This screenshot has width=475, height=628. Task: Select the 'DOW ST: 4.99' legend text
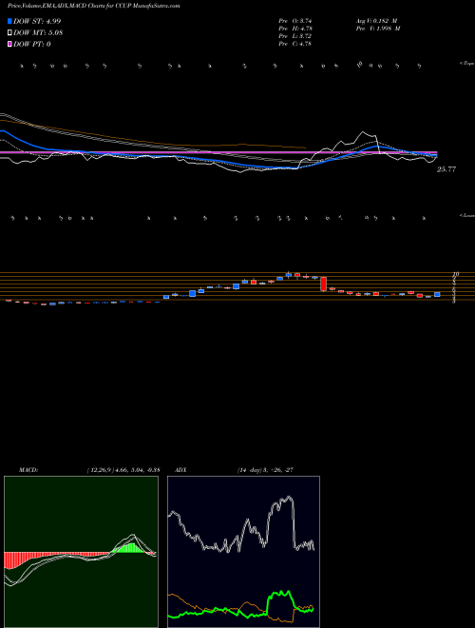pyautogui.click(x=37, y=21)
